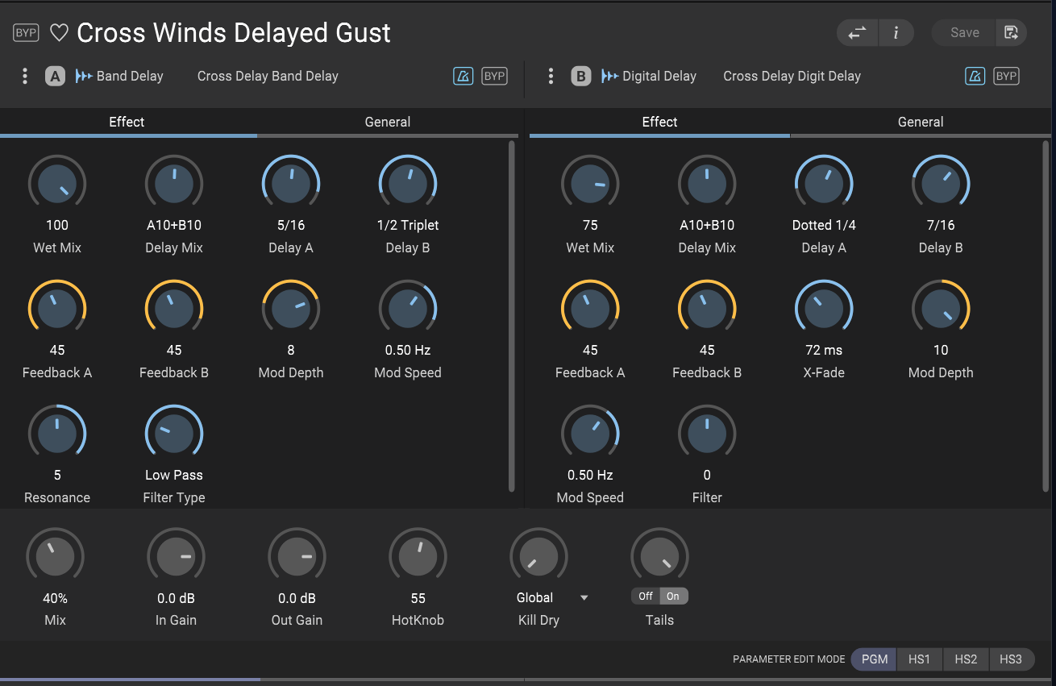Open the Effect tab in panel A

[127, 123]
